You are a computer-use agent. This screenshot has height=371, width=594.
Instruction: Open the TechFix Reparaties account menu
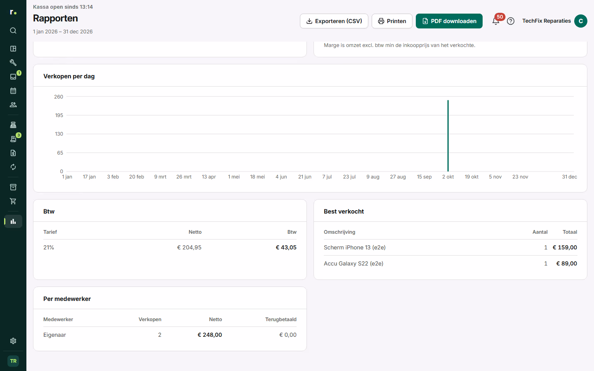tap(555, 21)
